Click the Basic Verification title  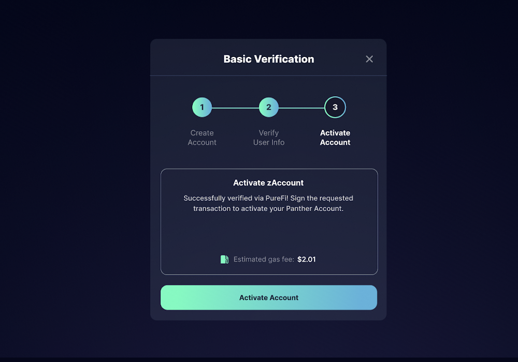(268, 59)
